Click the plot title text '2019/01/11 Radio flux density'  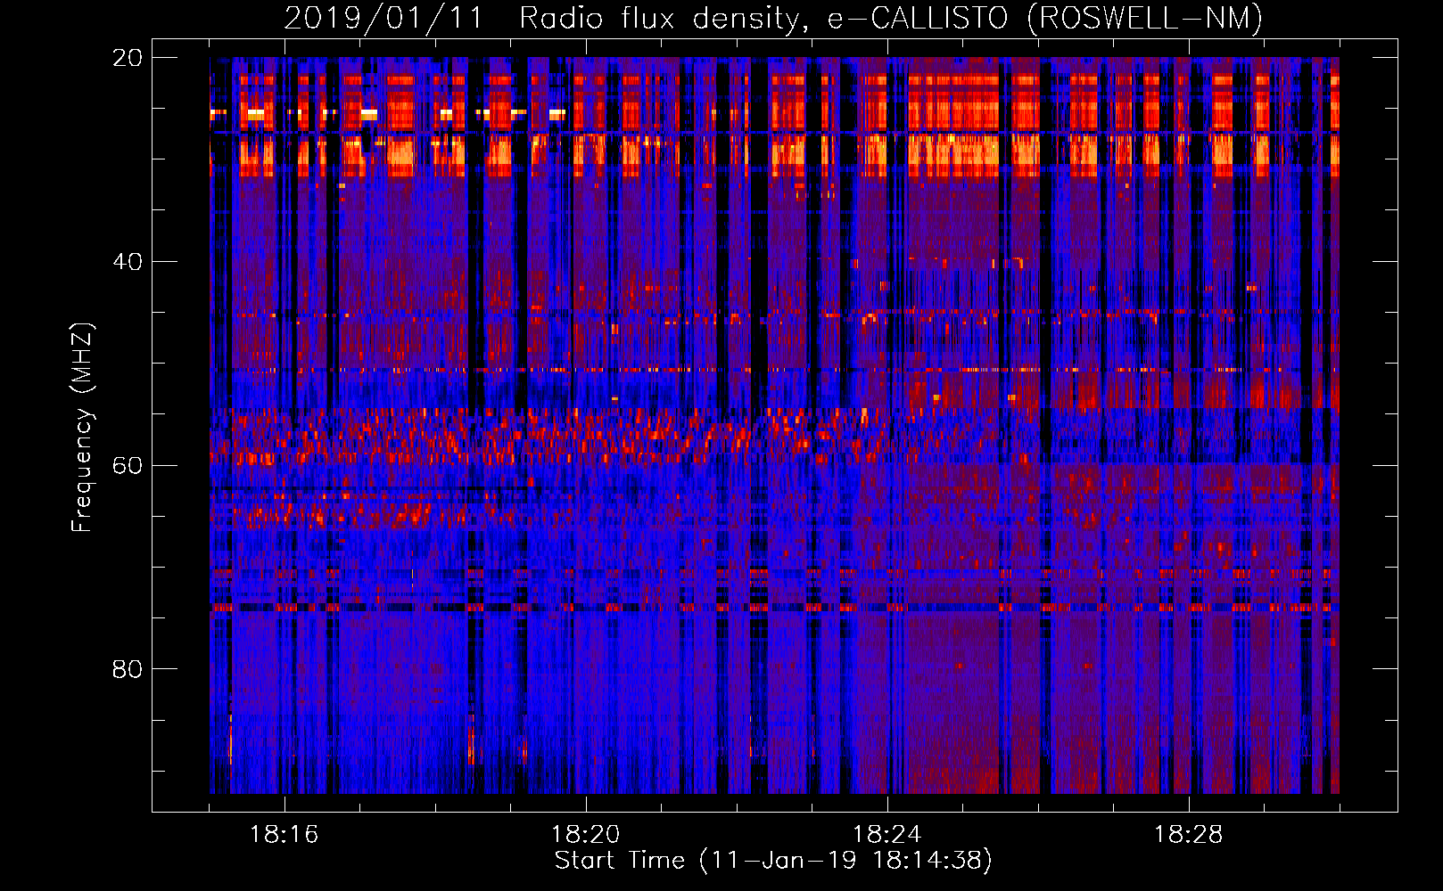click(x=547, y=19)
